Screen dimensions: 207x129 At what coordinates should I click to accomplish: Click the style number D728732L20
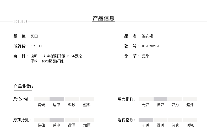pyautogui.click(x=151, y=46)
